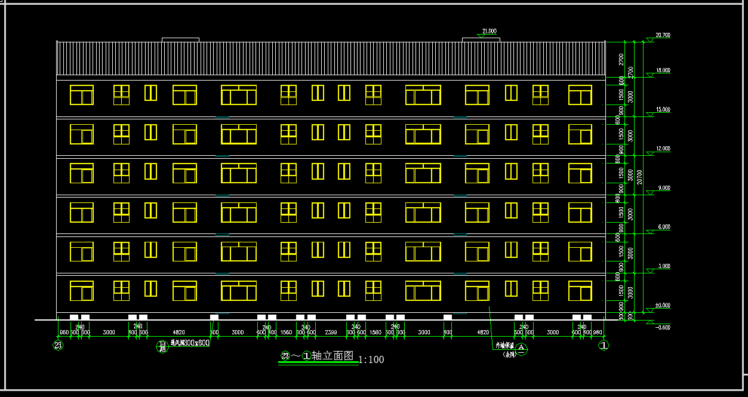Select the detail reference bubble labeled A

tap(521, 347)
